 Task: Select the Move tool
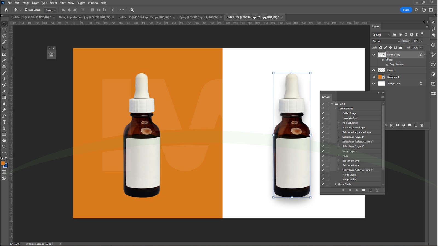tap(4, 24)
